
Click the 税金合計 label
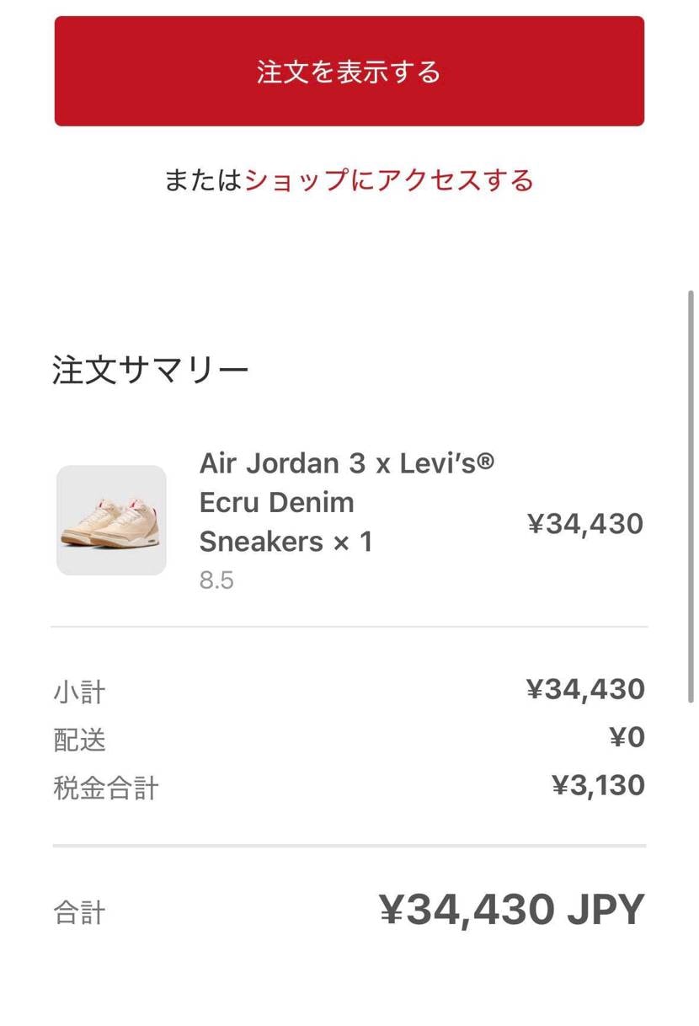click(x=106, y=788)
